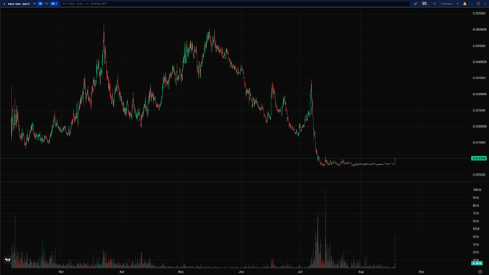
Task: Click the Sep label on time axis
Action: click(421, 271)
